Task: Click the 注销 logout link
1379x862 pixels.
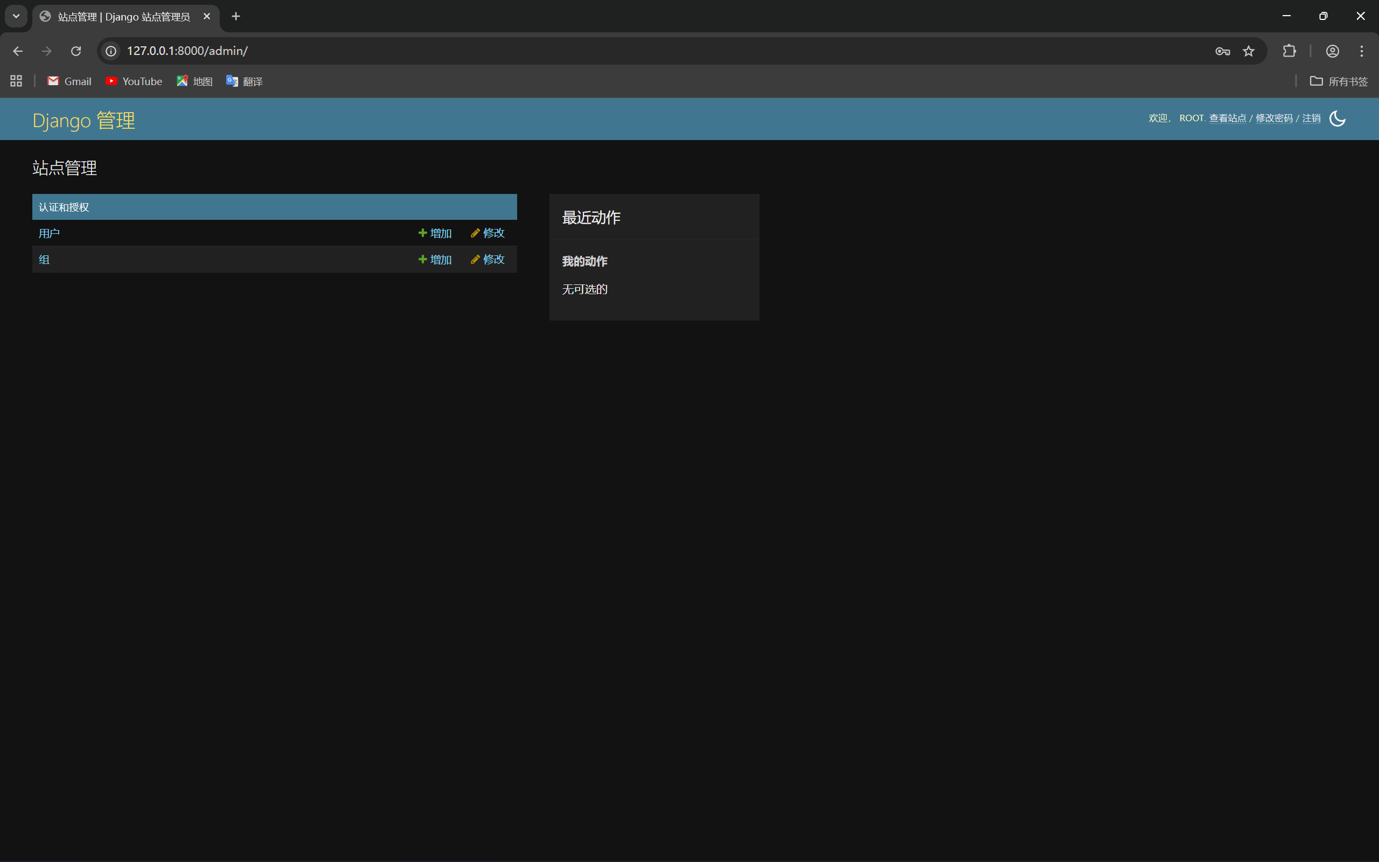Action: (1311, 118)
